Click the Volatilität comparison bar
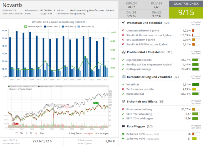 tap(196, 85)
